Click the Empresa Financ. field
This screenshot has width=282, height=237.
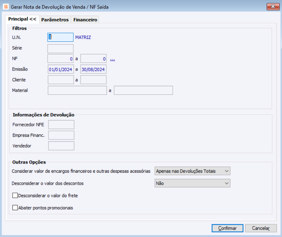point(61,135)
